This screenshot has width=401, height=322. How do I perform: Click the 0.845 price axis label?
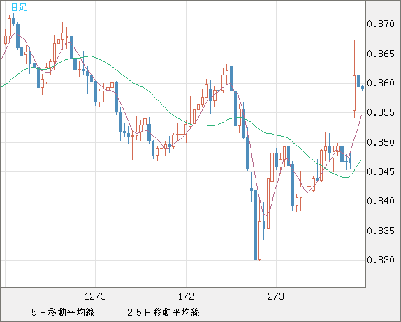(x=381, y=171)
